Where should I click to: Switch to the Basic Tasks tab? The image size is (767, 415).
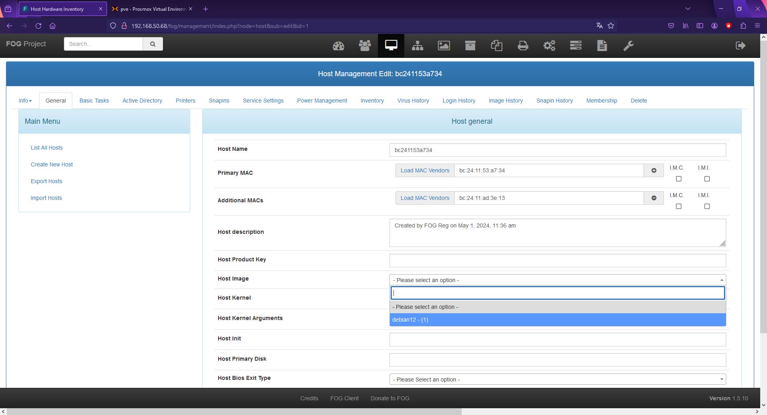click(94, 101)
